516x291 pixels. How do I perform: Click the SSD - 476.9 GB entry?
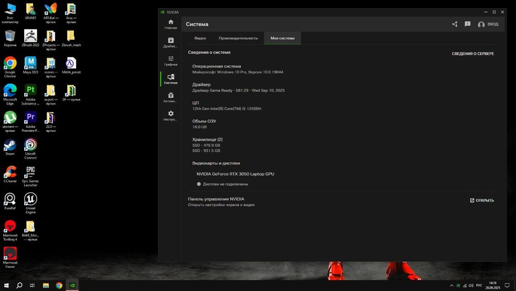(x=206, y=145)
